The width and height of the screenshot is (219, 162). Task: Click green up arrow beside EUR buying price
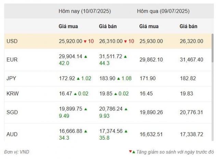(x=86, y=57)
